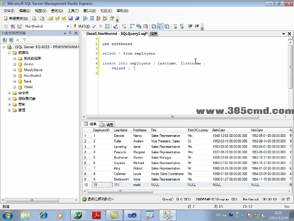The height and width of the screenshot is (221, 294).
Task: Expand the Northwind database tree node
Action: 15,76
